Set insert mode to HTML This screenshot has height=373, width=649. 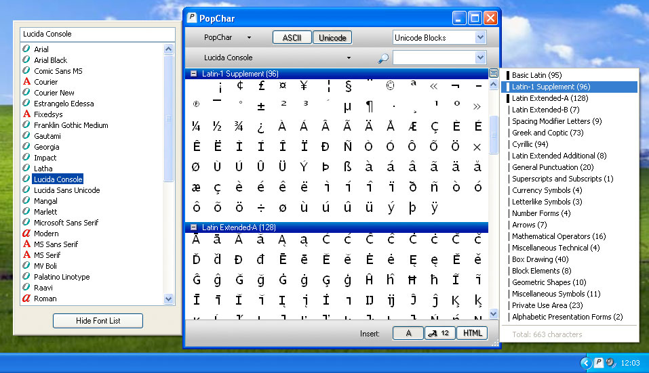click(x=472, y=333)
